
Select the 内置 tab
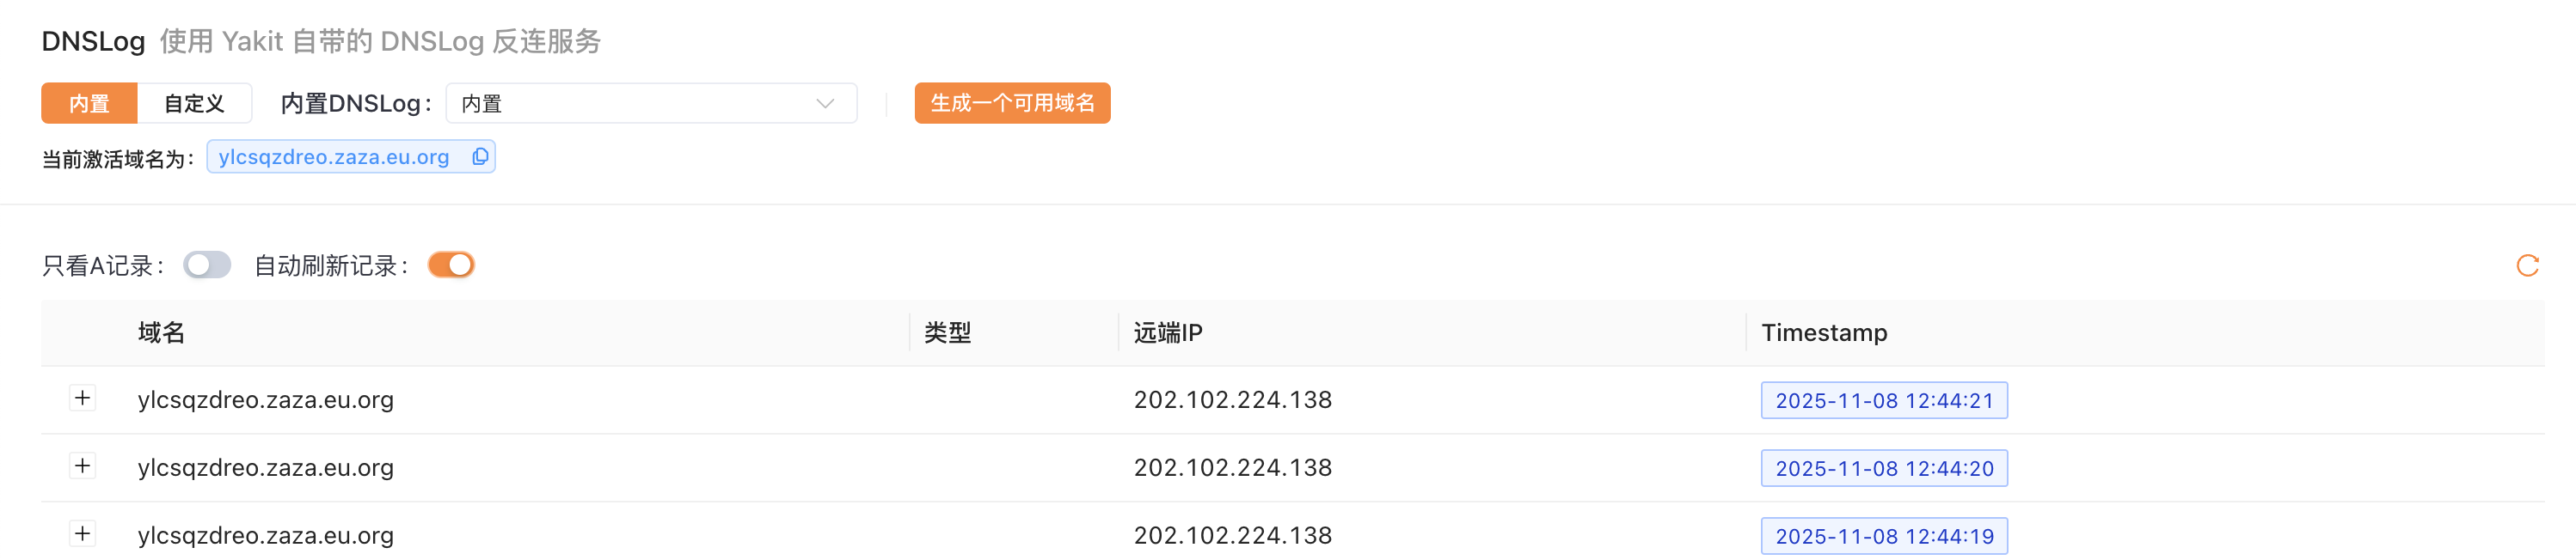coord(89,104)
